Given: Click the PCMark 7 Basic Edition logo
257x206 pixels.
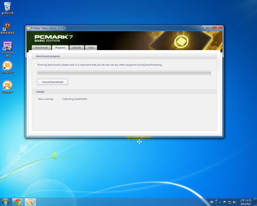Looking at the screenshot, I should 54,38.
